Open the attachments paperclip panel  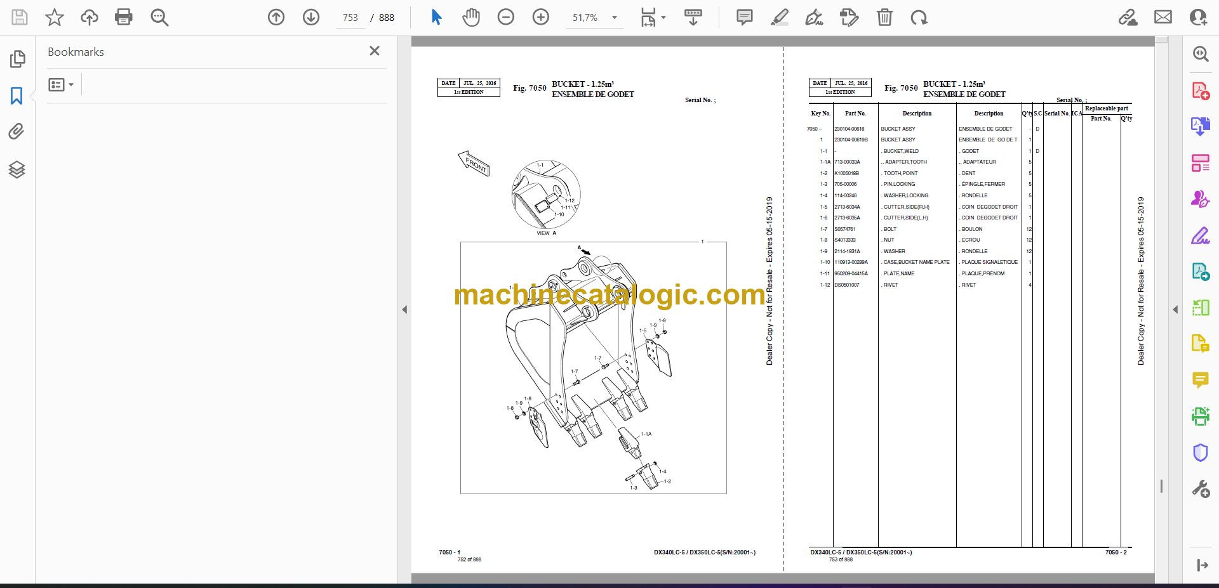tap(17, 131)
